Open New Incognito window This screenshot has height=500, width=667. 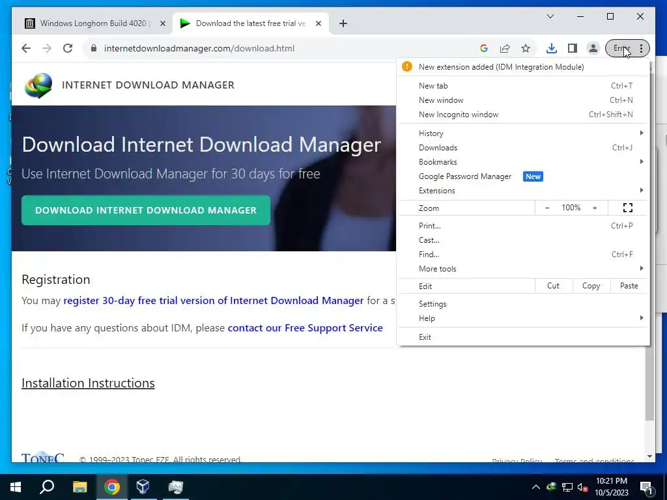tap(523, 115)
